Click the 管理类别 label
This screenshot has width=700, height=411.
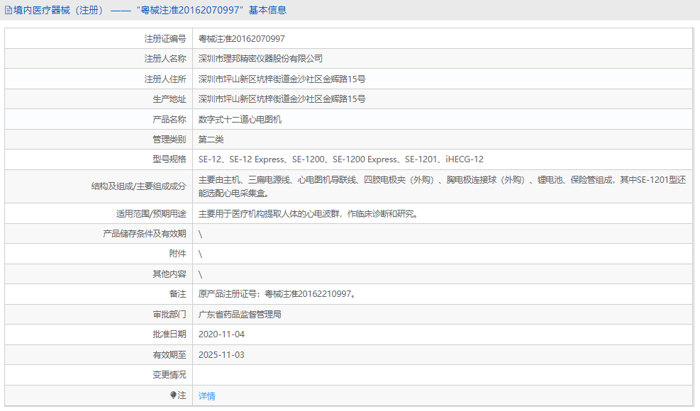(170, 139)
